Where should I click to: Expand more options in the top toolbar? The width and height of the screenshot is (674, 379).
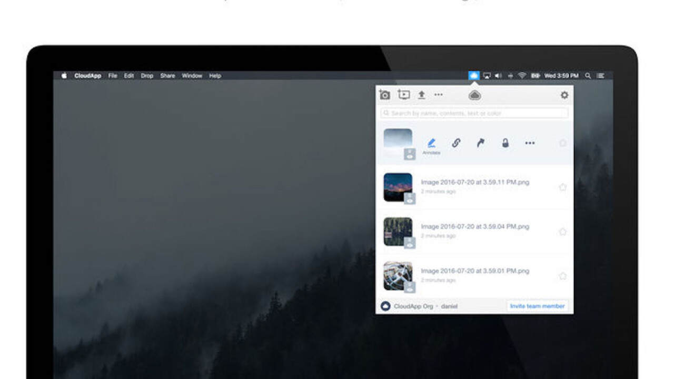click(438, 95)
